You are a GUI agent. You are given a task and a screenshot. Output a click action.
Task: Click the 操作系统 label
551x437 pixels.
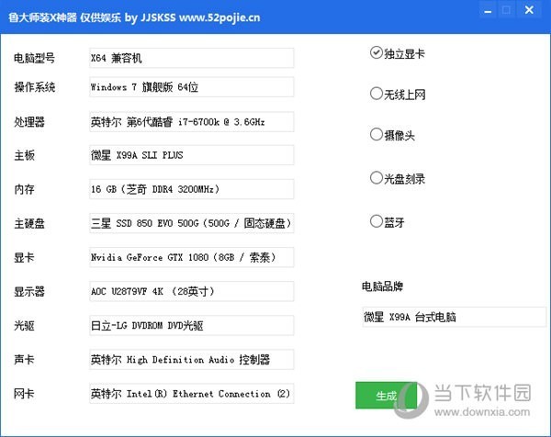click(x=35, y=87)
